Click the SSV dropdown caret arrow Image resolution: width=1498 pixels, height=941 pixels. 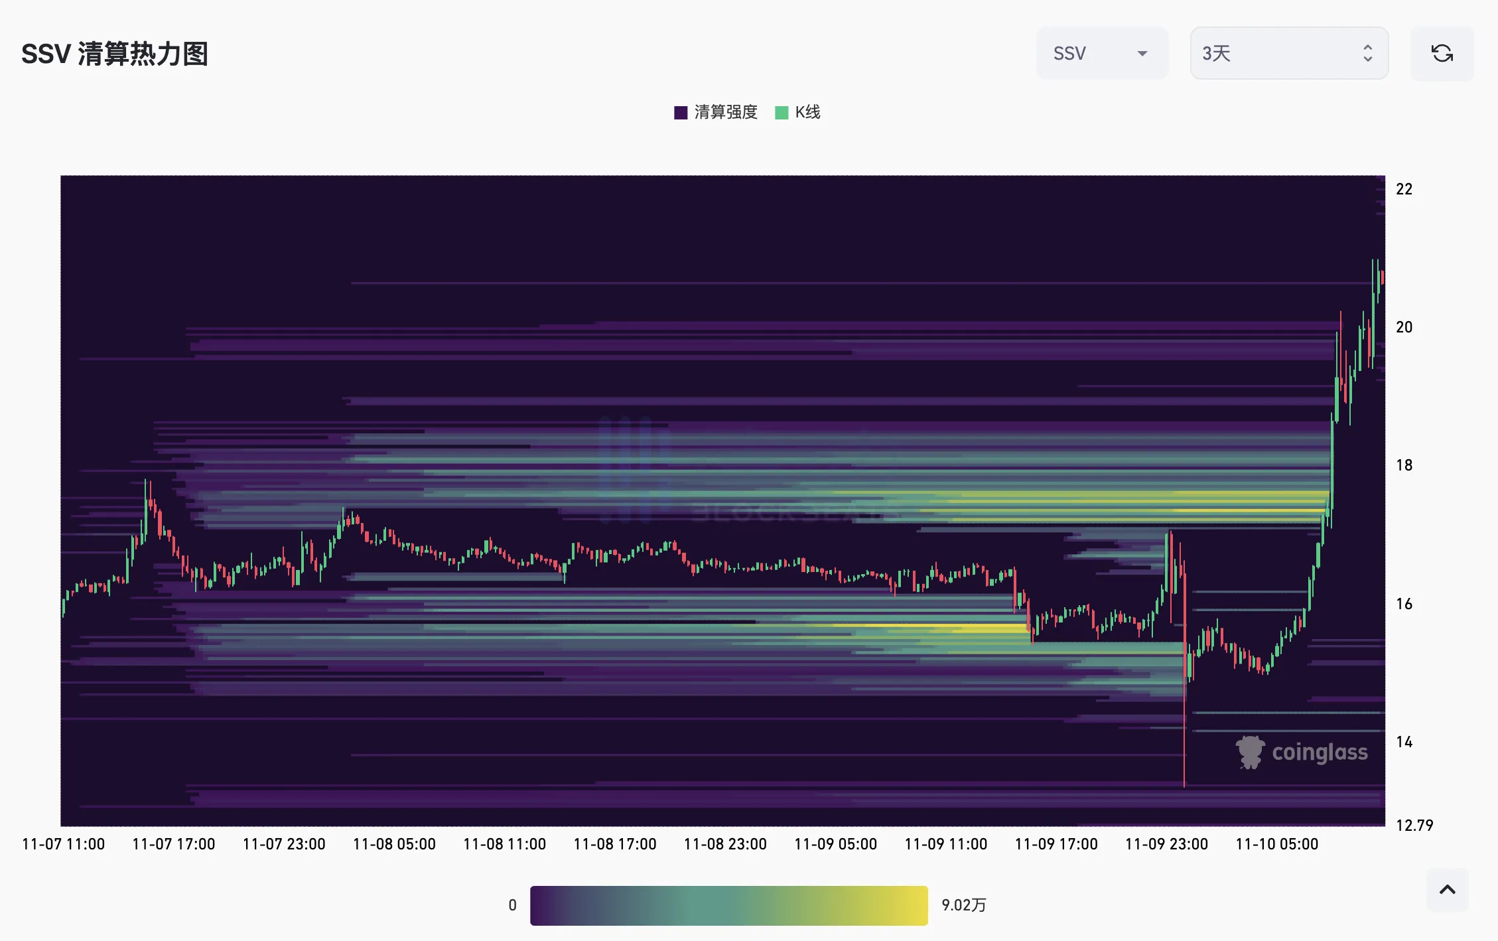tap(1142, 54)
